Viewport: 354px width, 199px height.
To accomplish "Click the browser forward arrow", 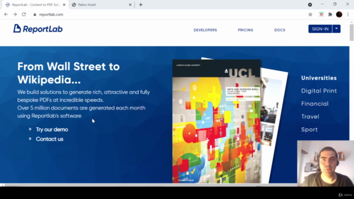I will pos(15,14).
